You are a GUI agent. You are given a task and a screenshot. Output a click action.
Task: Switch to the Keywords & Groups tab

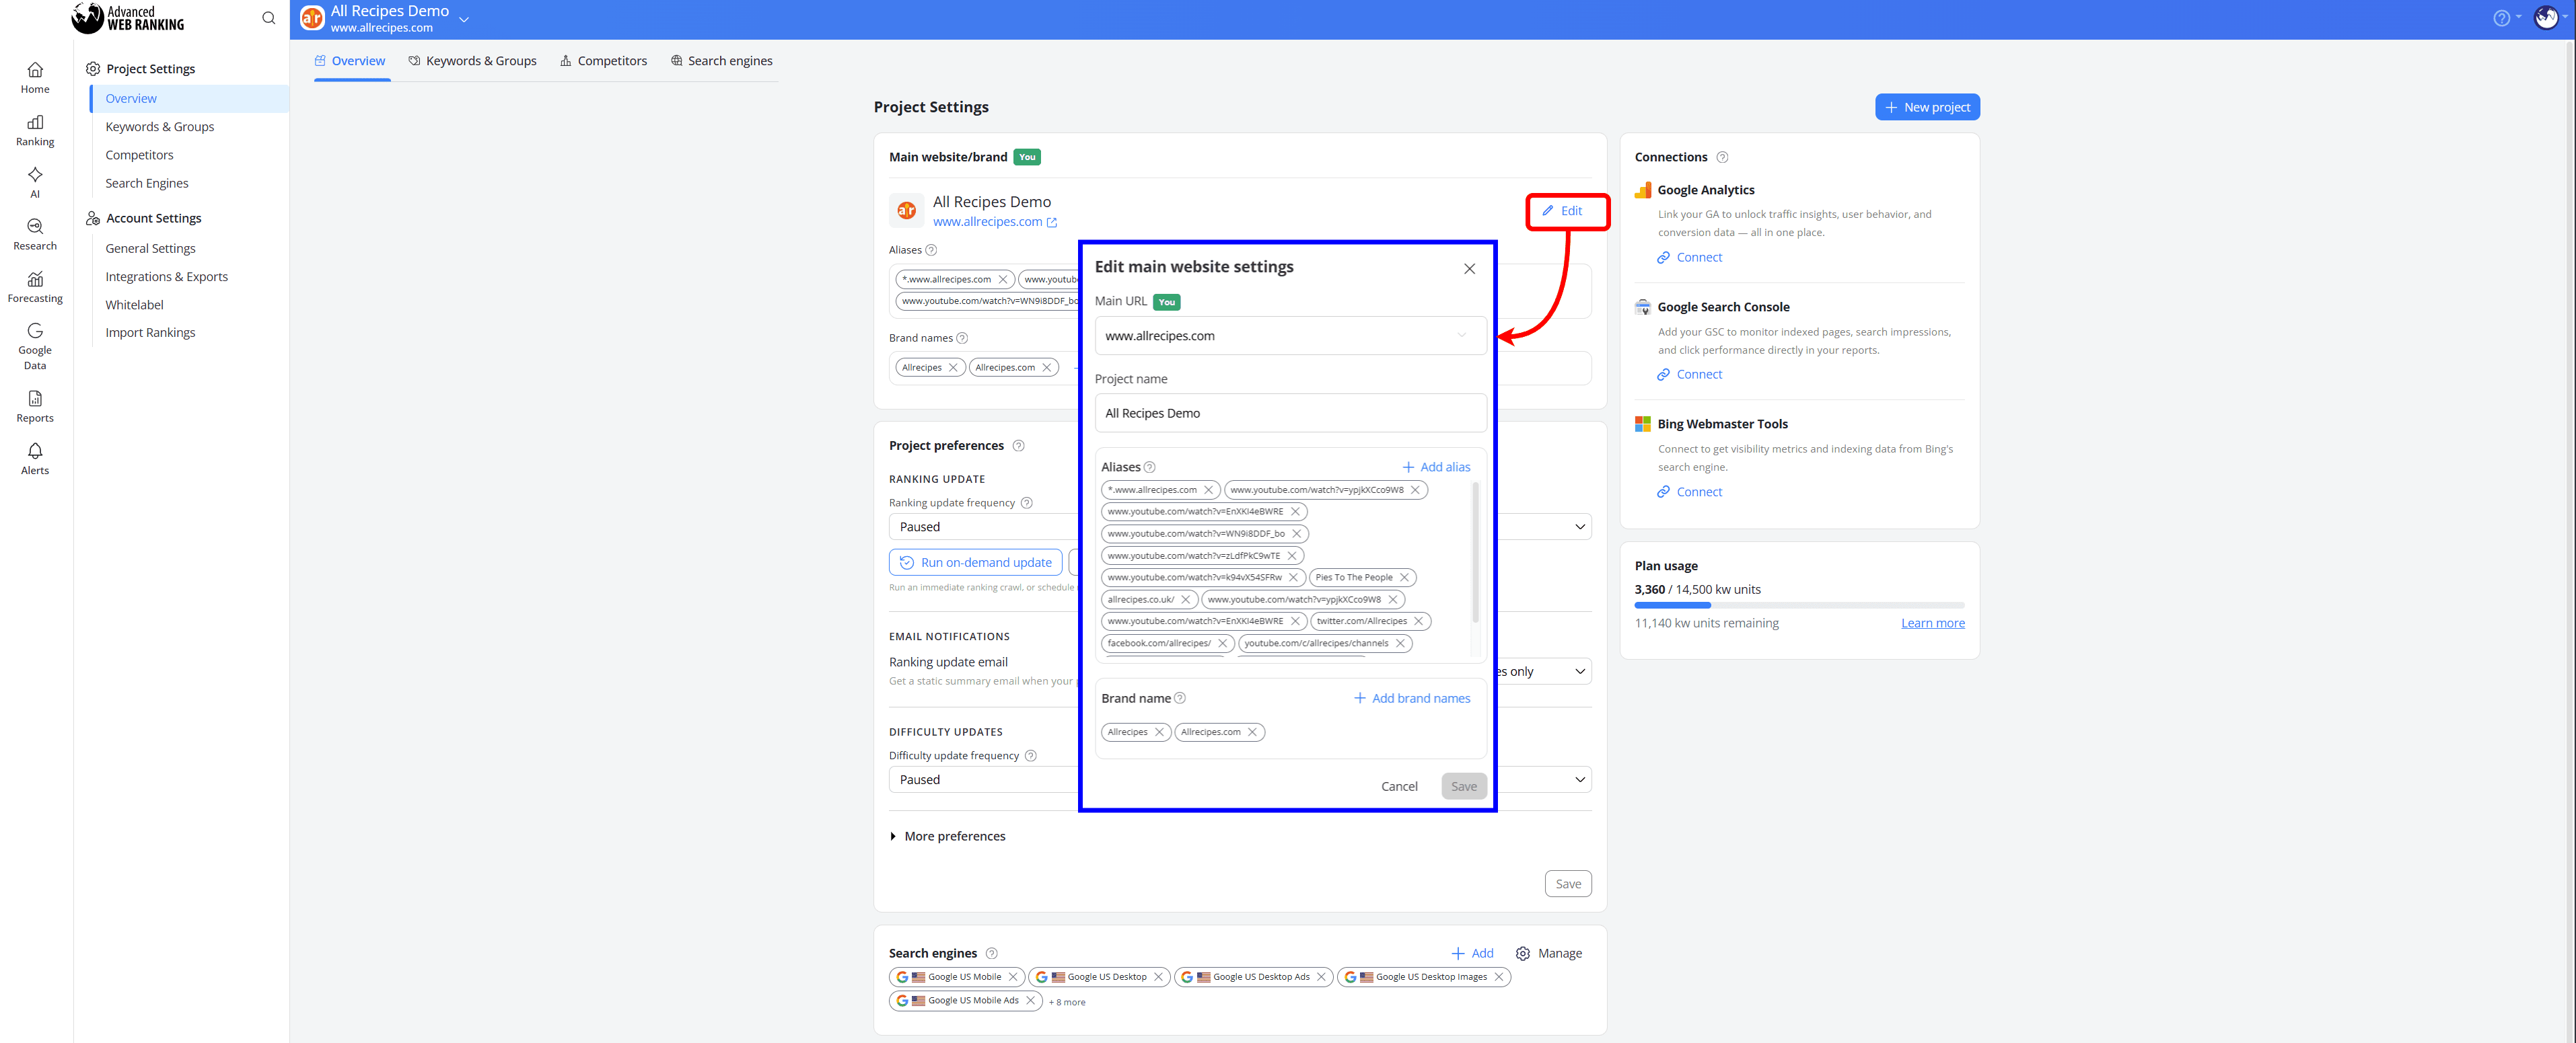click(472, 61)
